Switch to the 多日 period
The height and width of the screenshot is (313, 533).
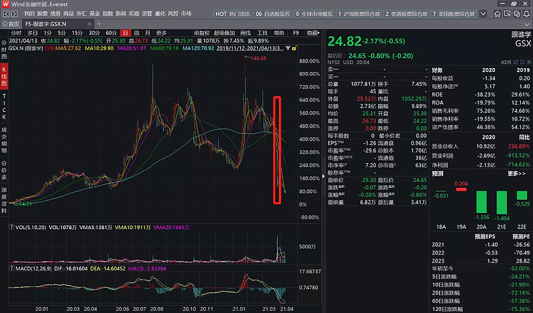pos(33,33)
